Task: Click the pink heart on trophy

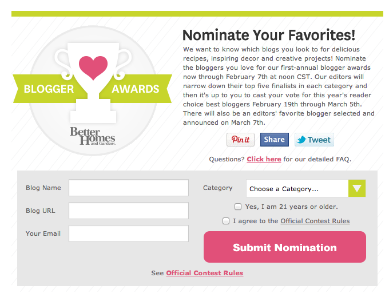Action: coord(93,68)
